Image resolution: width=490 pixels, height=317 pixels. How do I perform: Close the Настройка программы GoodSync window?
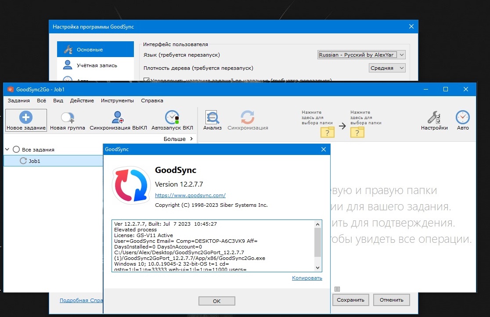[411, 27]
